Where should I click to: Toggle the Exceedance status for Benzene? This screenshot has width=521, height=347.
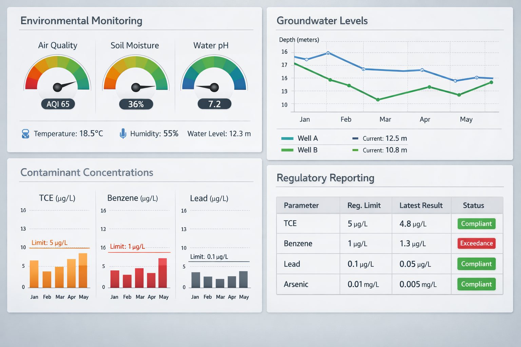[476, 243]
